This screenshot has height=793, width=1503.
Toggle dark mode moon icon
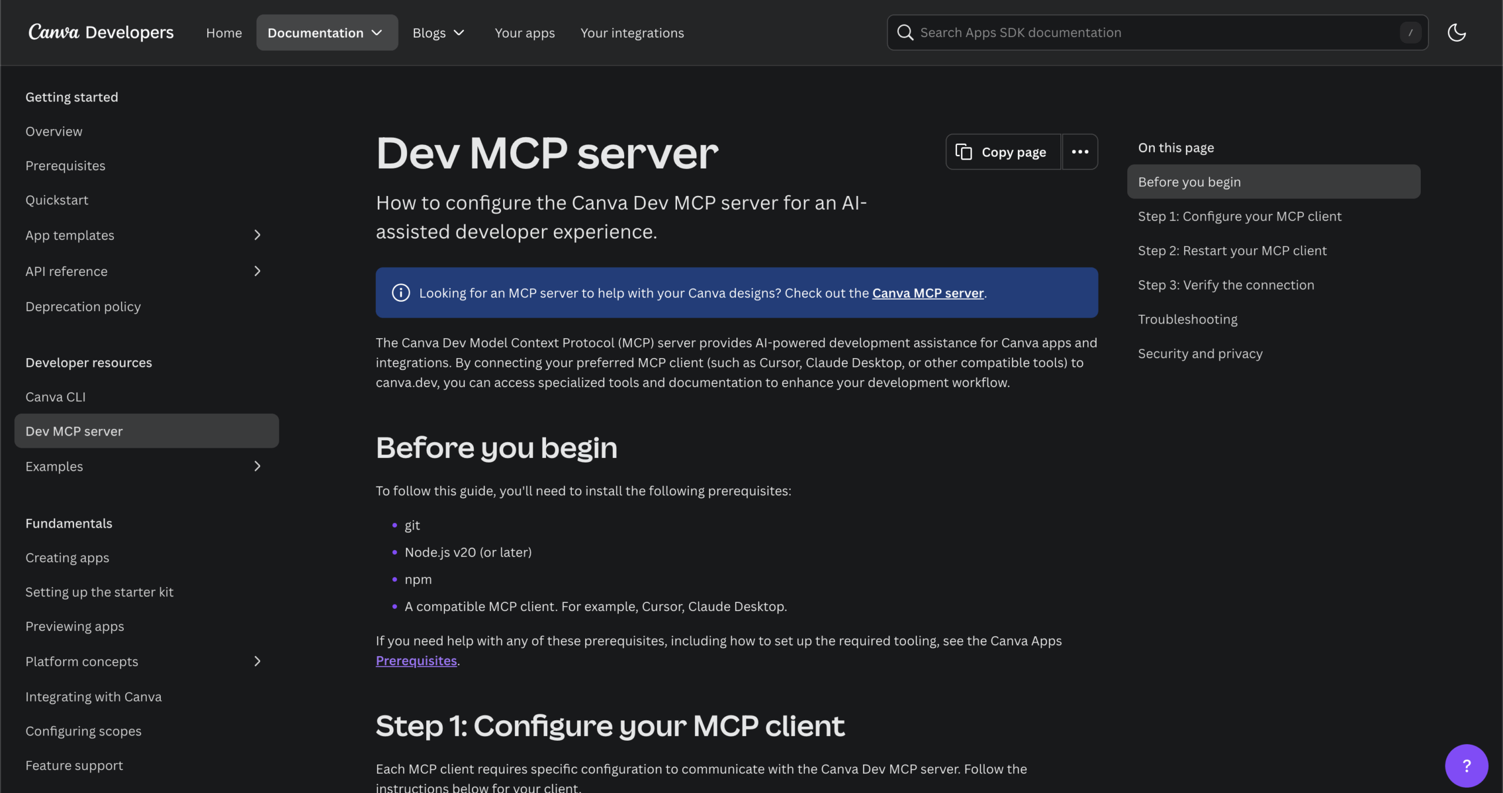(1457, 32)
